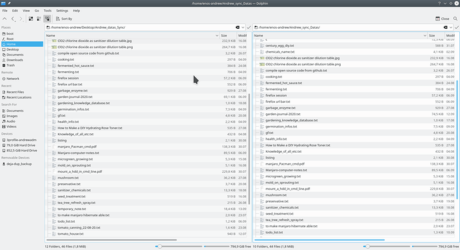Click the Back navigation arrow
The image size is (460, 250).
(13, 19)
